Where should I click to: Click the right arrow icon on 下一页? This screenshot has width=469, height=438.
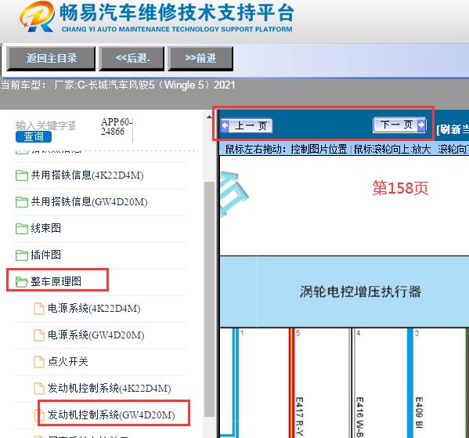click(x=421, y=125)
